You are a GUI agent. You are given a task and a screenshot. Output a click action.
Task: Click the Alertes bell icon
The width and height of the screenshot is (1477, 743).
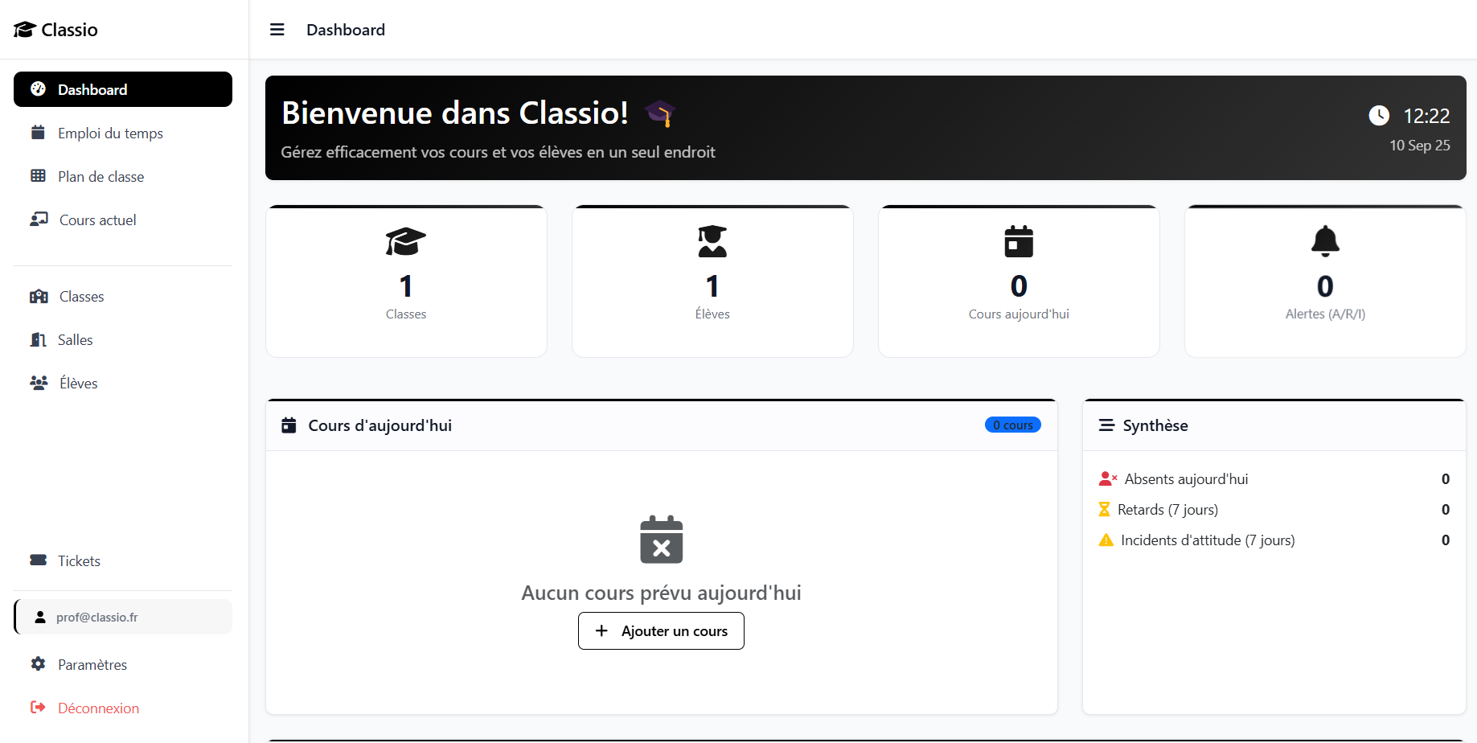(x=1325, y=240)
